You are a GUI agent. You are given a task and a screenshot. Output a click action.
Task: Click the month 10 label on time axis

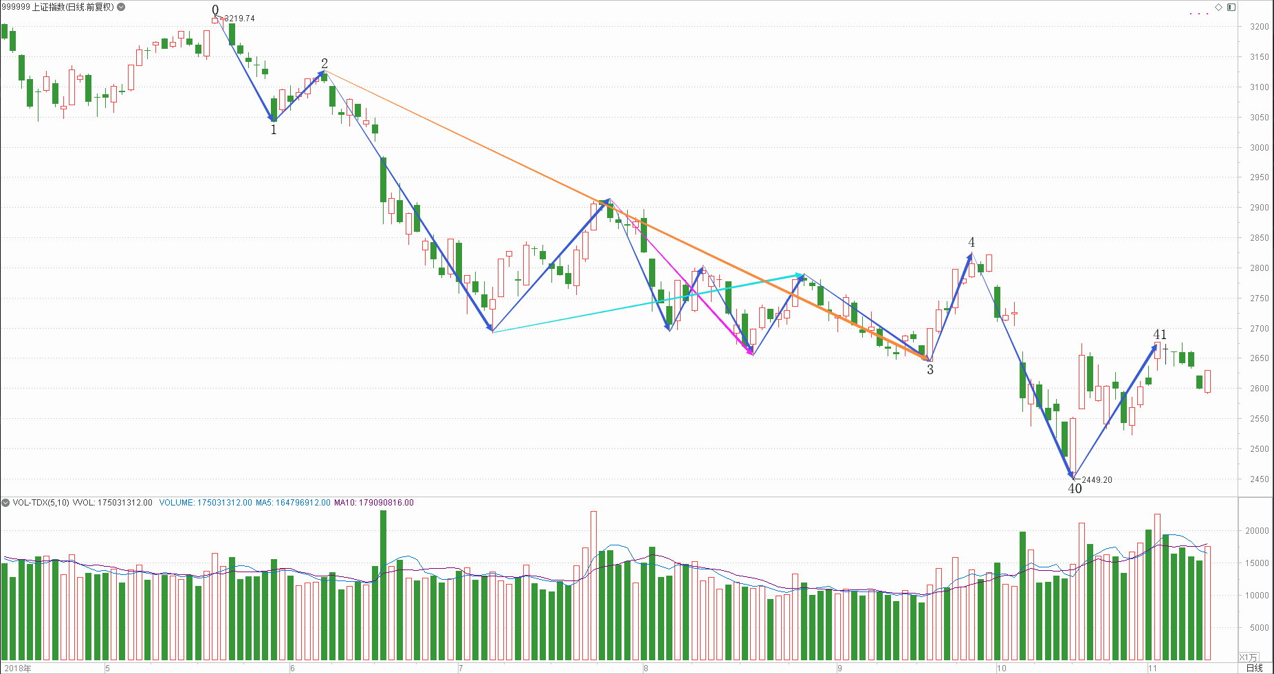click(x=1001, y=668)
